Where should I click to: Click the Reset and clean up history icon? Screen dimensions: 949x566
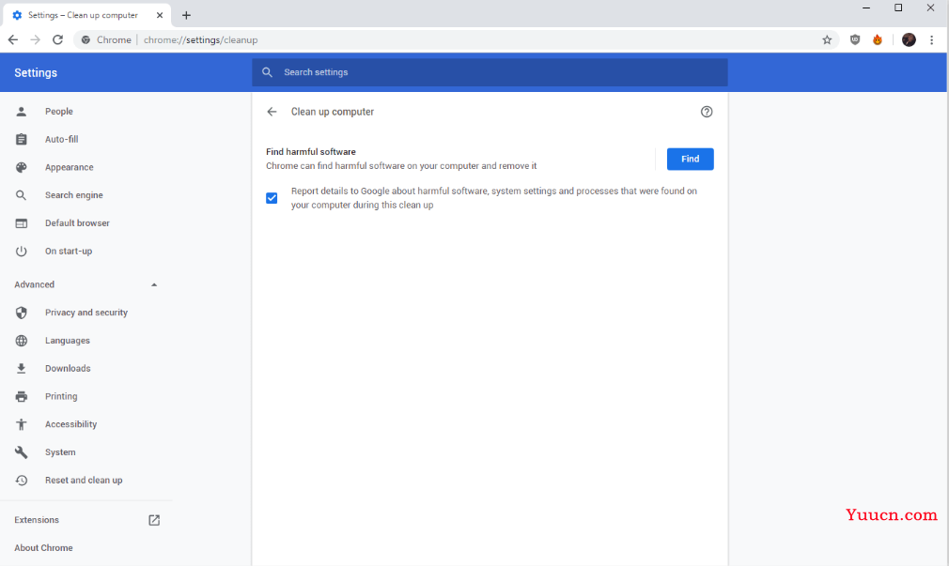click(x=22, y=481)
